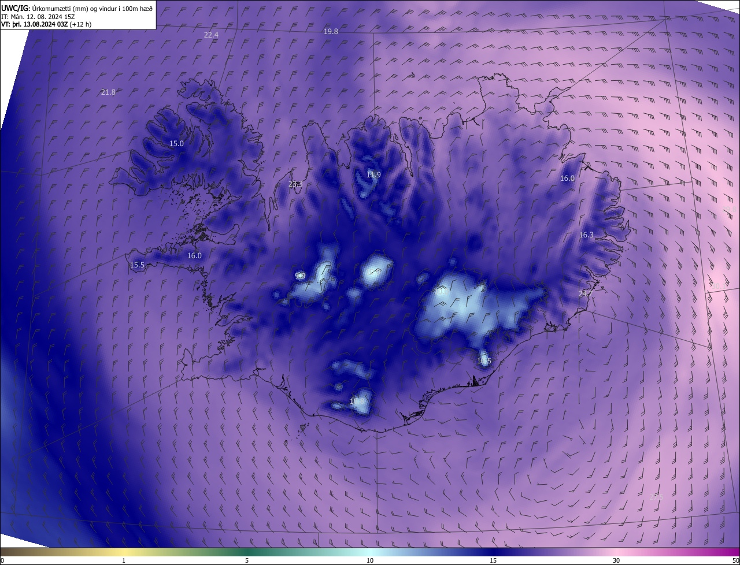Image resolution: width=740 pixels, height=565 pixels.
Task: Click the 15.5 value off the west coast
Action: click(137, 265)
